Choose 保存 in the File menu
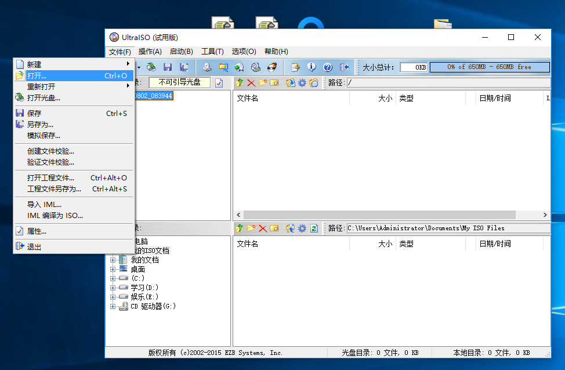 [74, 113]
